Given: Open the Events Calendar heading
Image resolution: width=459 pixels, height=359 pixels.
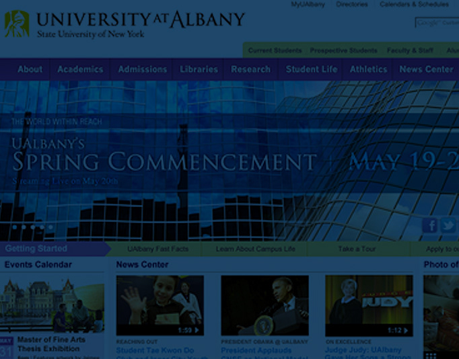Looking at the screenshot, I should (x=38, y=265).
